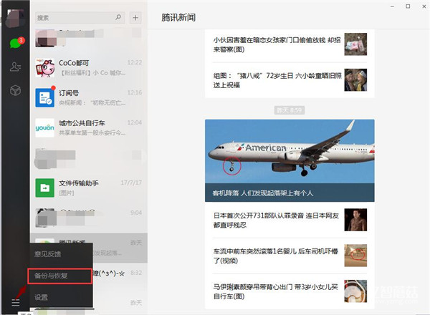Minimize the WeChat window
The height and width of the screenshot is (315, 430).
pos(393,6)
